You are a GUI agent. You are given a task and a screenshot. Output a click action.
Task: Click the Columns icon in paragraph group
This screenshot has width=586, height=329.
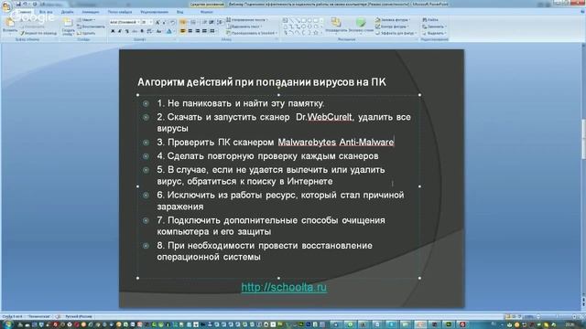click(212, 31)
